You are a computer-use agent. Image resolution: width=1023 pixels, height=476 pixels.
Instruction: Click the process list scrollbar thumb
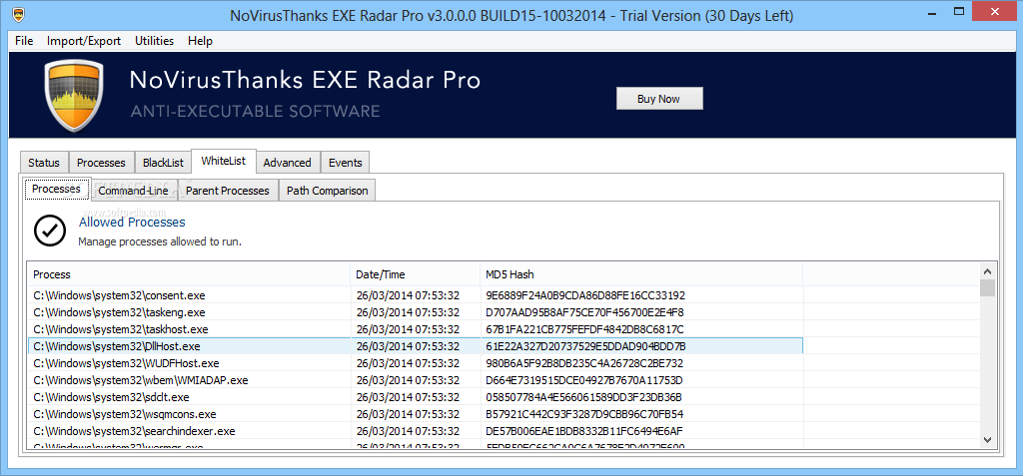tap(987, 287)
